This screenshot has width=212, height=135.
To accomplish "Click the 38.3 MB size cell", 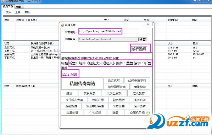I will point(173,58).
